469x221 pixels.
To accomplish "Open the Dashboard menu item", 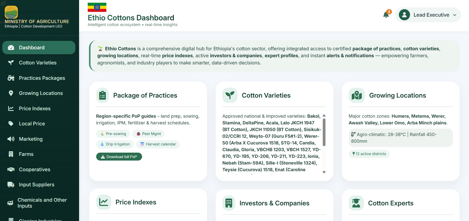I will point(39,47).
